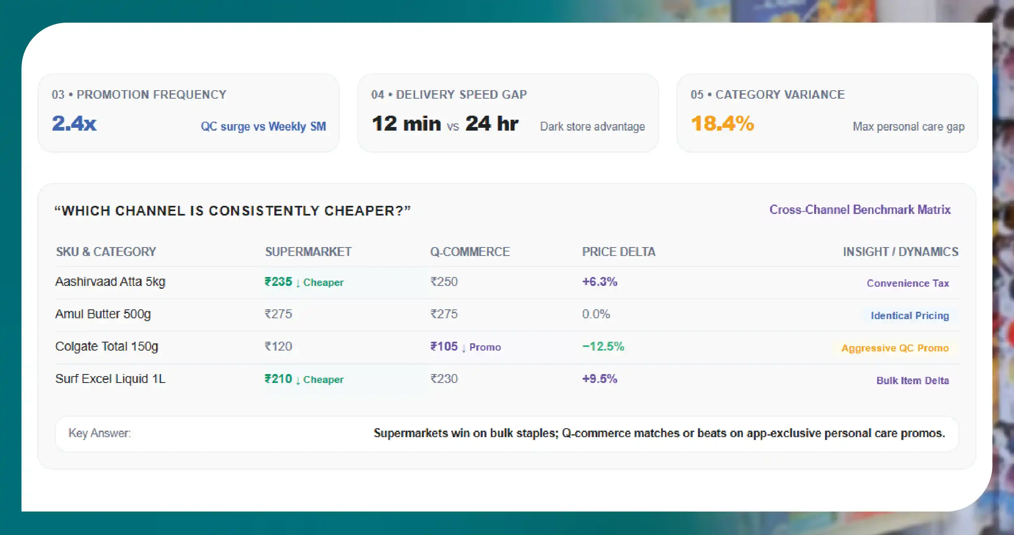Select the Surf Excel Liquid 1L row name
This screenshot has width=1014, height=535.
(110, 379)
